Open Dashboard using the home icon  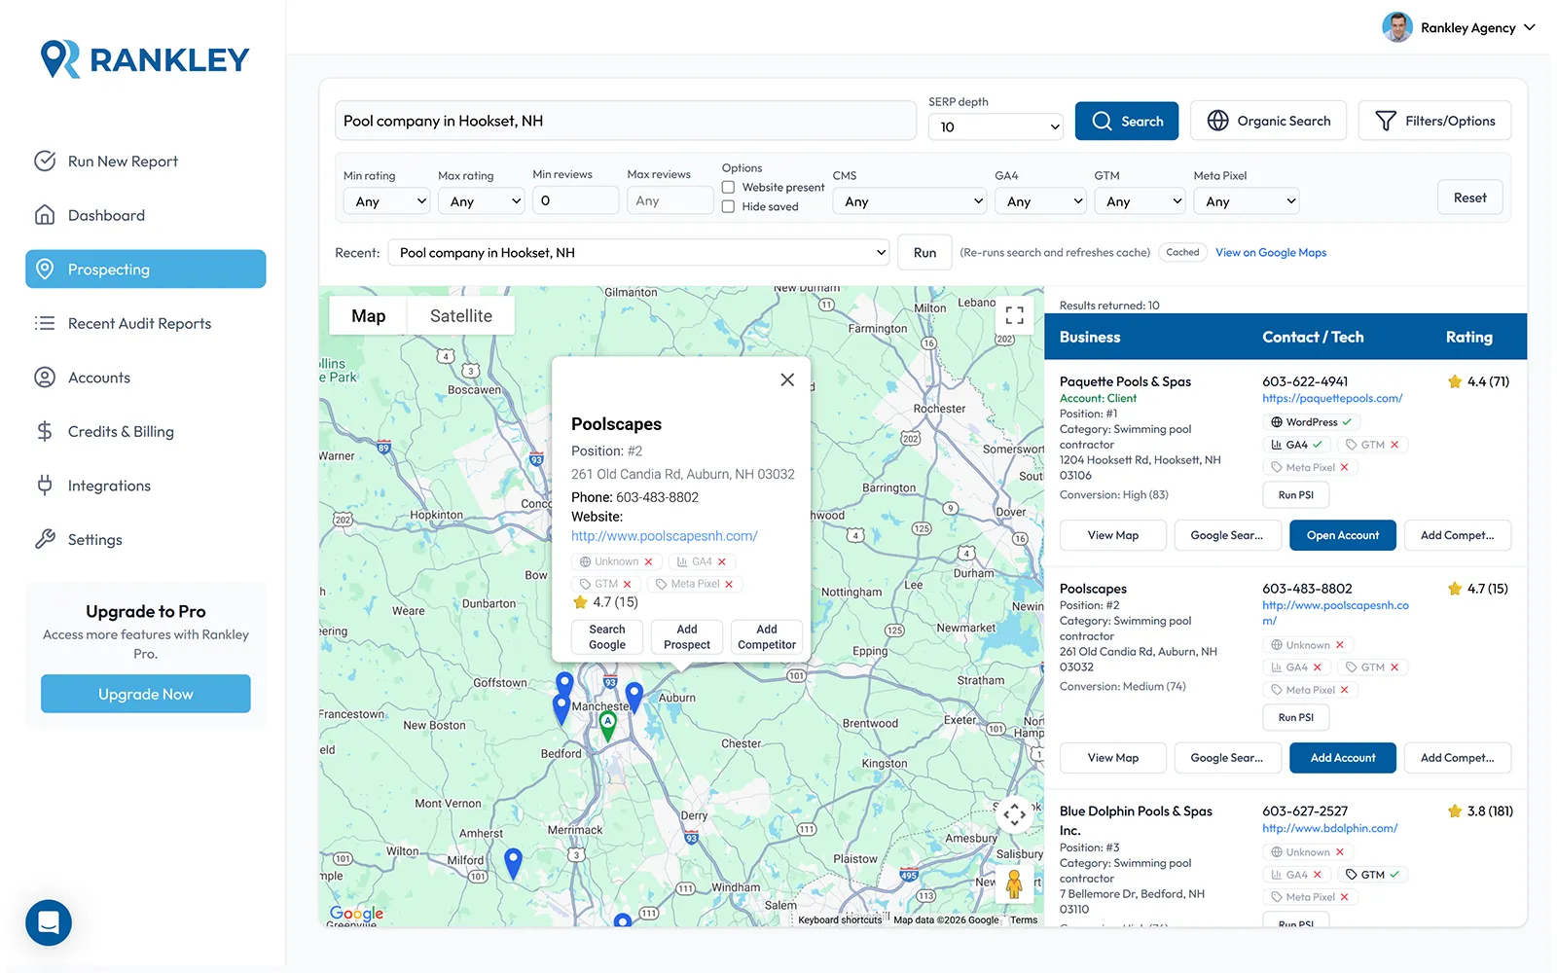45,214
